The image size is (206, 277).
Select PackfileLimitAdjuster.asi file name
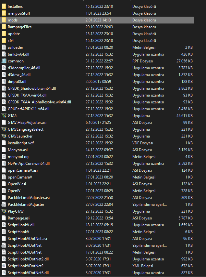pos(29,198)
